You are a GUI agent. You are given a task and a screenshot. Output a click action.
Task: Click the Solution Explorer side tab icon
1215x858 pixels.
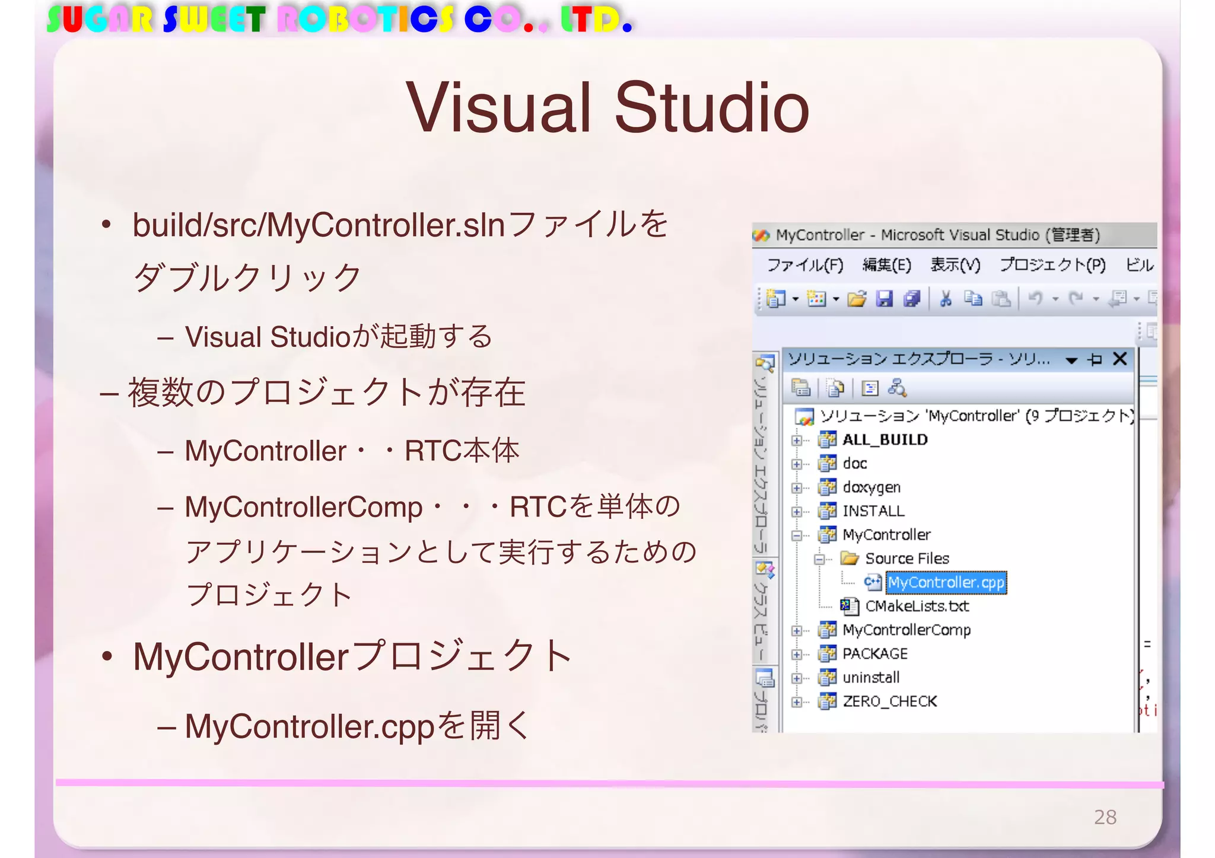click(765, 362)
